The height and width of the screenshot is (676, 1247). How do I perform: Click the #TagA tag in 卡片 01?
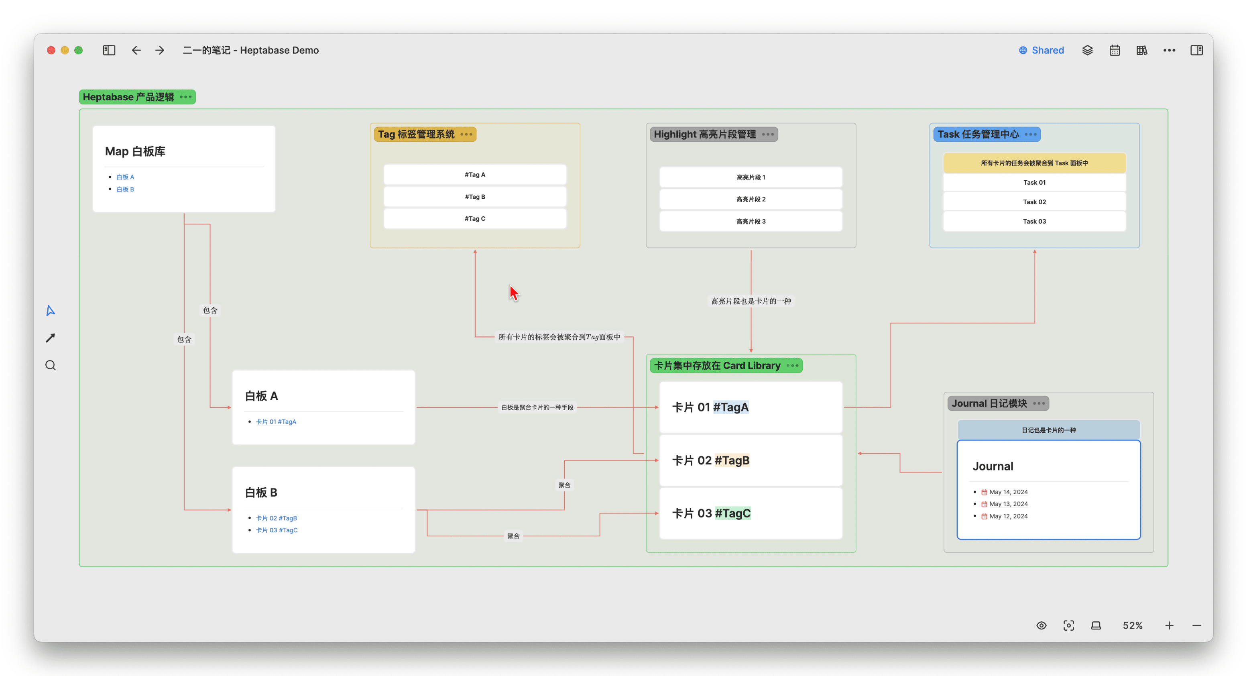(731, 407)
